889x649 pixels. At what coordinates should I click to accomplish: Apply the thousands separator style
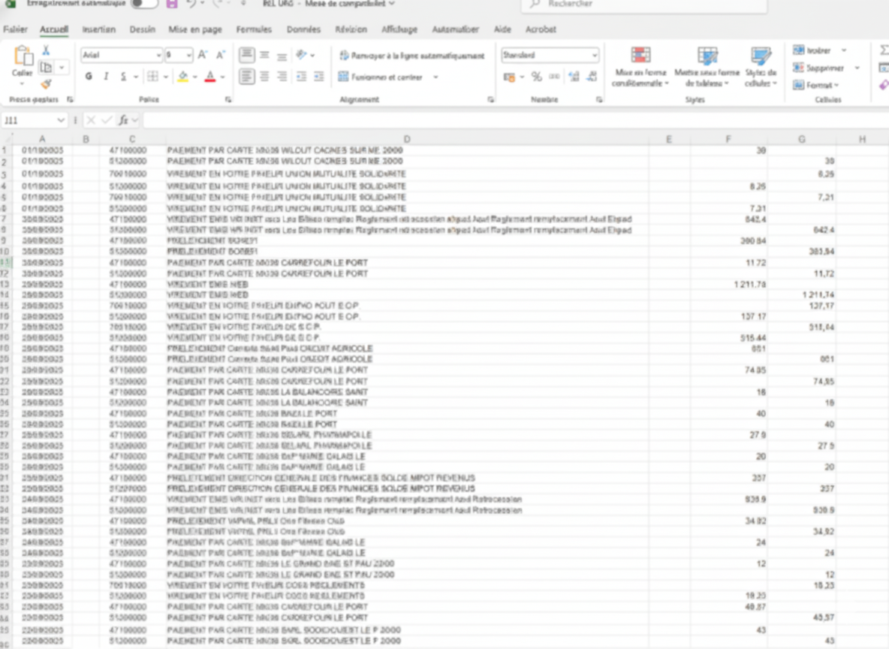(554, 77)
